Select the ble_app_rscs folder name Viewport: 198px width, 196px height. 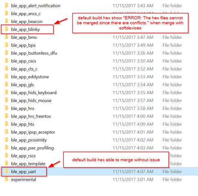(x=23, y=156)
